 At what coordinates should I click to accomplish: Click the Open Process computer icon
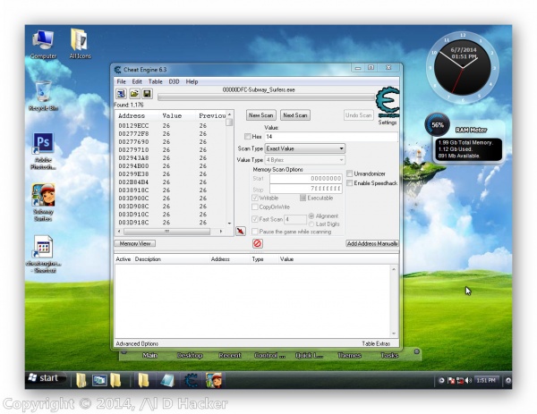tap(120, 93)
